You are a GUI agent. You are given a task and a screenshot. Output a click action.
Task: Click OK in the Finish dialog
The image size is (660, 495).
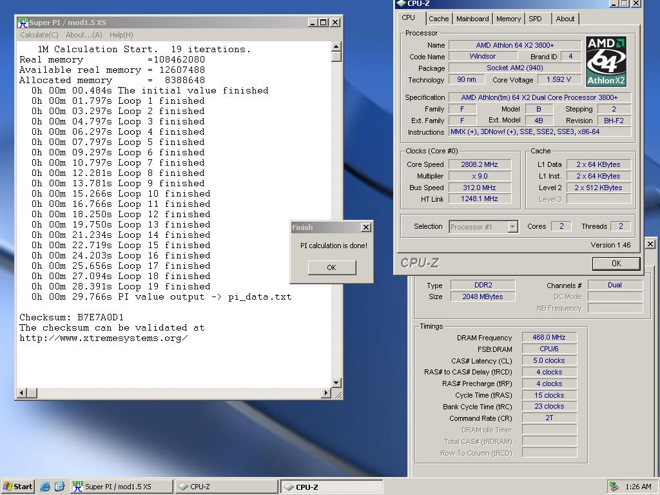coord(332,267)
